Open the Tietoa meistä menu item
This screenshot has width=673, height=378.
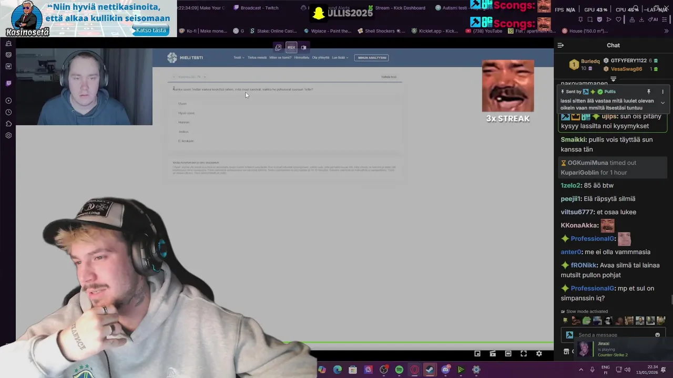pos(257,58)
